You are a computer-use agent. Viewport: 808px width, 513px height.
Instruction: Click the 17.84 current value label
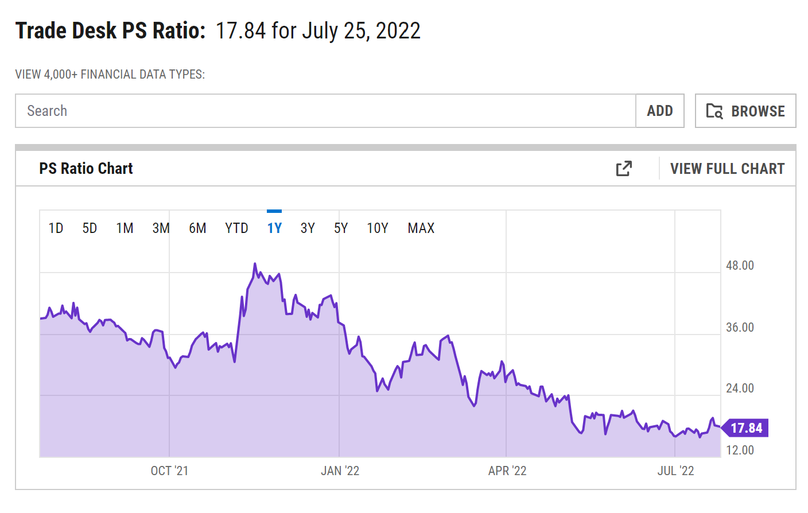(x=746, y=428)
